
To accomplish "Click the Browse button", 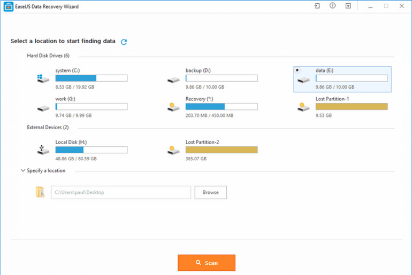I will point(210,192).
